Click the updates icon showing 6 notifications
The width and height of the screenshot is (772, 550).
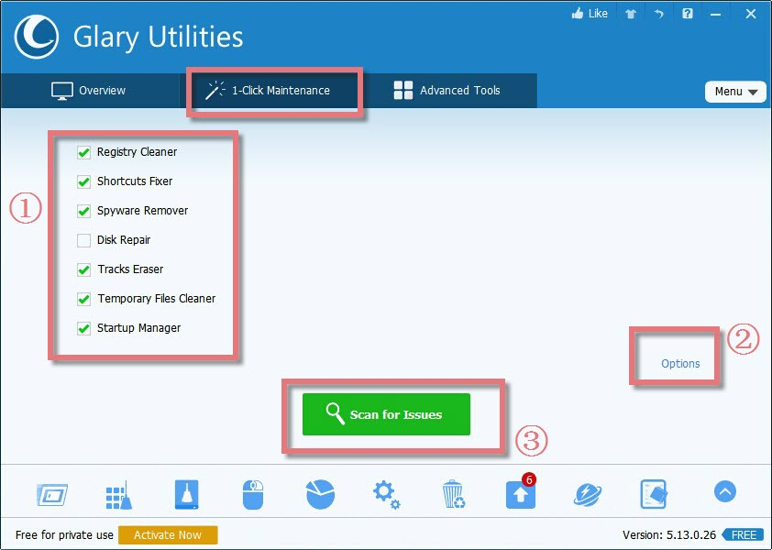[x=520, y=493]
